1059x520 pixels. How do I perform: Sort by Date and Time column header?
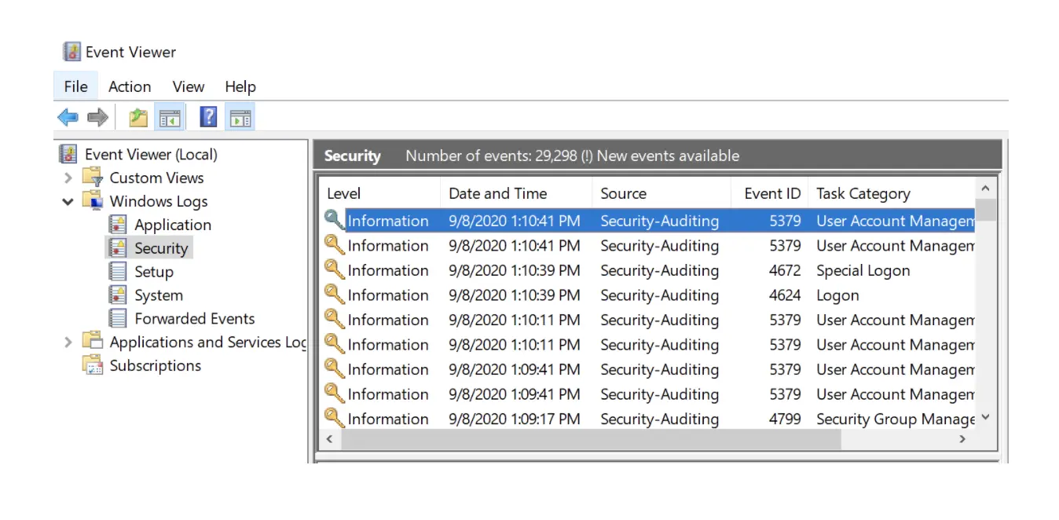pyautogui.click(x=497, y=193)
